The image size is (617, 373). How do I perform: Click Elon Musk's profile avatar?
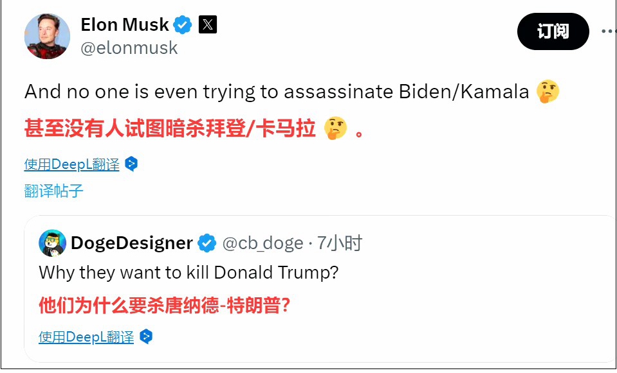(47, 37)
